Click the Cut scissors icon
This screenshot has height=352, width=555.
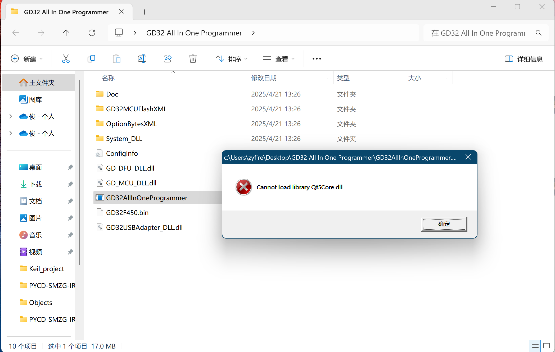coord(66,59)
